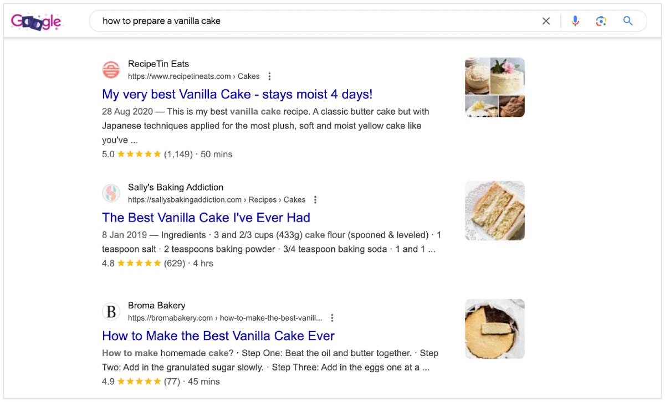Clear the search box text
Viewport: 665px width, 402px height.
546,21
